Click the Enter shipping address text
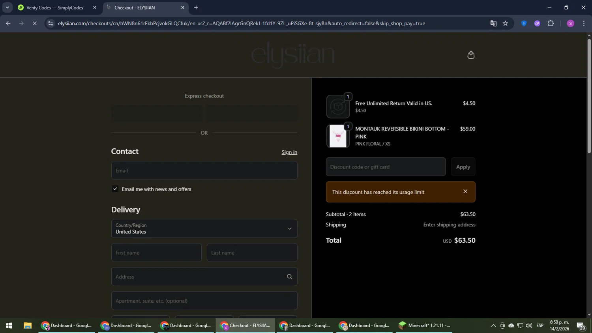592x333 pixels. 449,224
